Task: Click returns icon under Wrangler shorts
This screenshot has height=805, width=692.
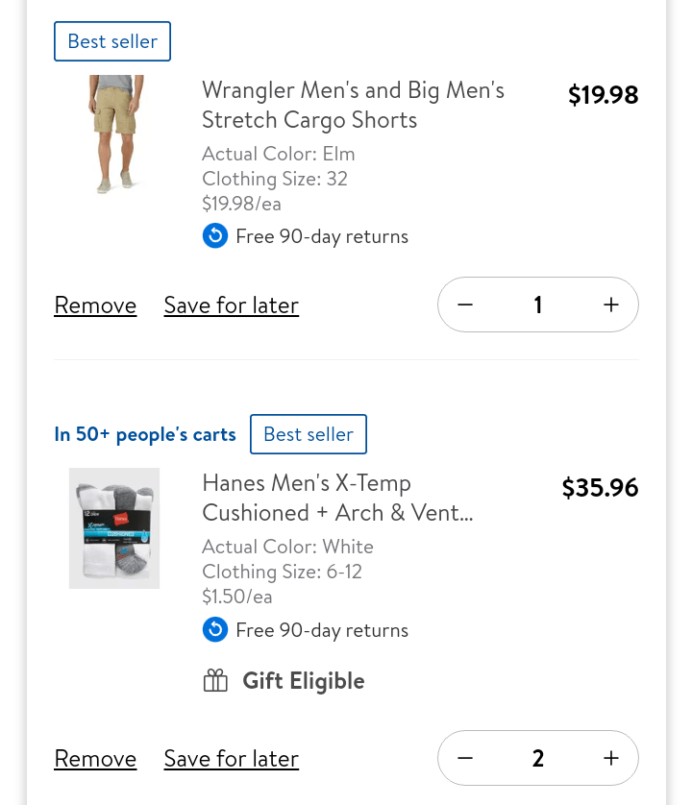Action: [x=215, y=236]
